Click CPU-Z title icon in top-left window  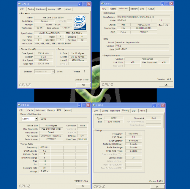20,4
